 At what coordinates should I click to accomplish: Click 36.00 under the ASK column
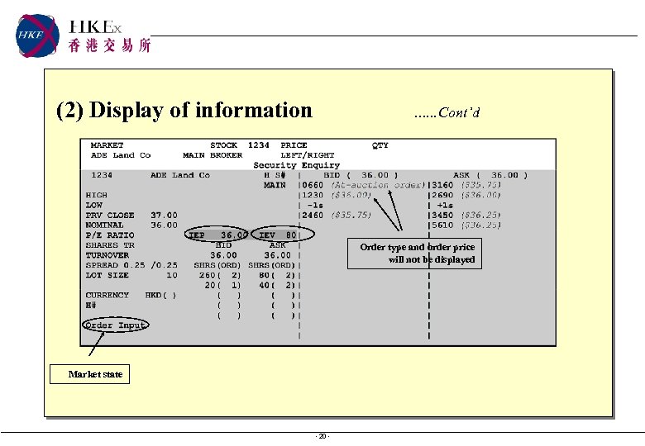[277, 255]
